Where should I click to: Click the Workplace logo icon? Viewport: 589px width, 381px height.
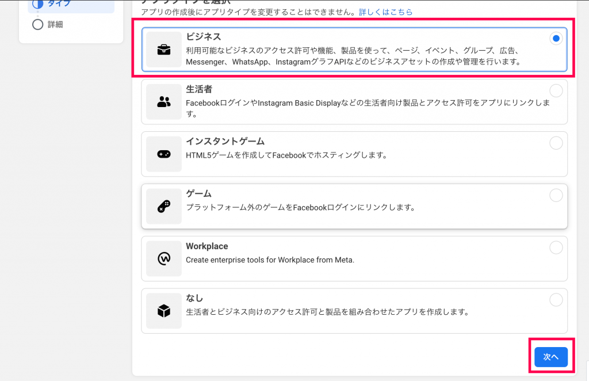164,258
